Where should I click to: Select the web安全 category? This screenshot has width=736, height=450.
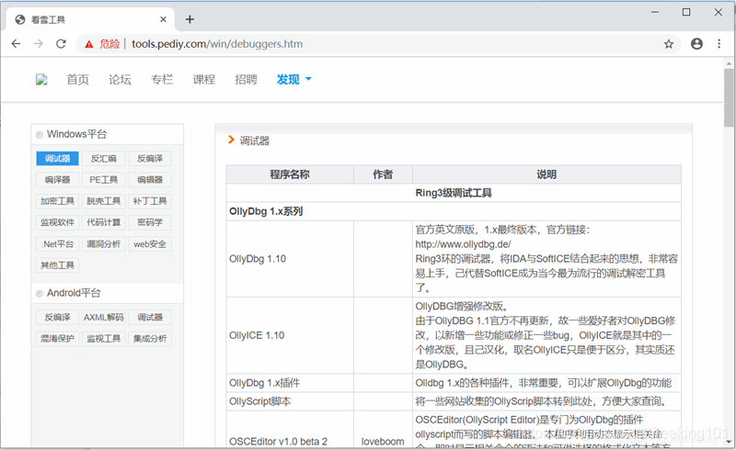(150, 243)
